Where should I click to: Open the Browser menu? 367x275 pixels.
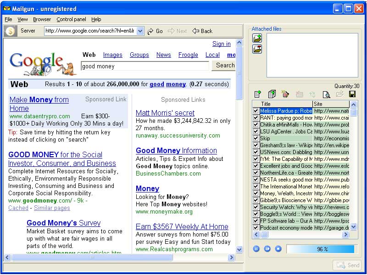(x=42, y=19)
